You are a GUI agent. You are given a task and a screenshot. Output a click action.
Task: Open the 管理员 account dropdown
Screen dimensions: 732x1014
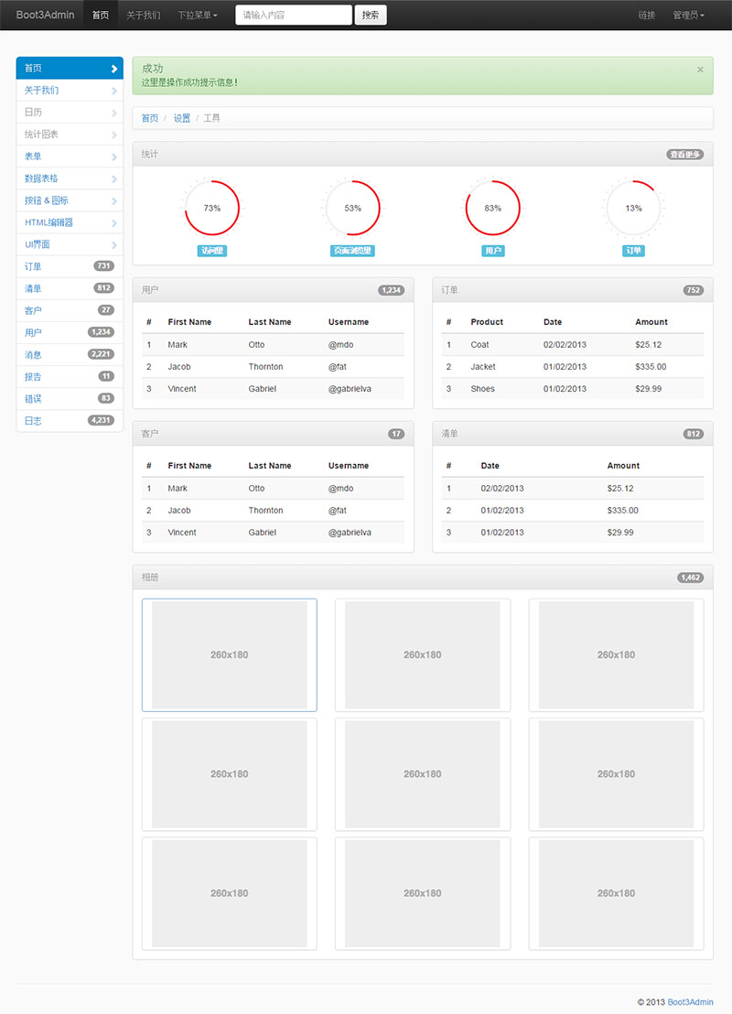click(x=689, y=15)
